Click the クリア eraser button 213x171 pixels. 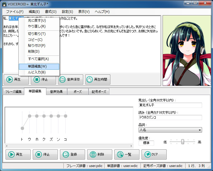click(154, 154)
